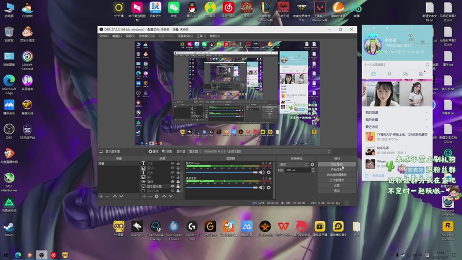This screenshot has width=462, height=260.
Task: Open source properties gear in the Sources toolbar
Action: pos(157,196)
